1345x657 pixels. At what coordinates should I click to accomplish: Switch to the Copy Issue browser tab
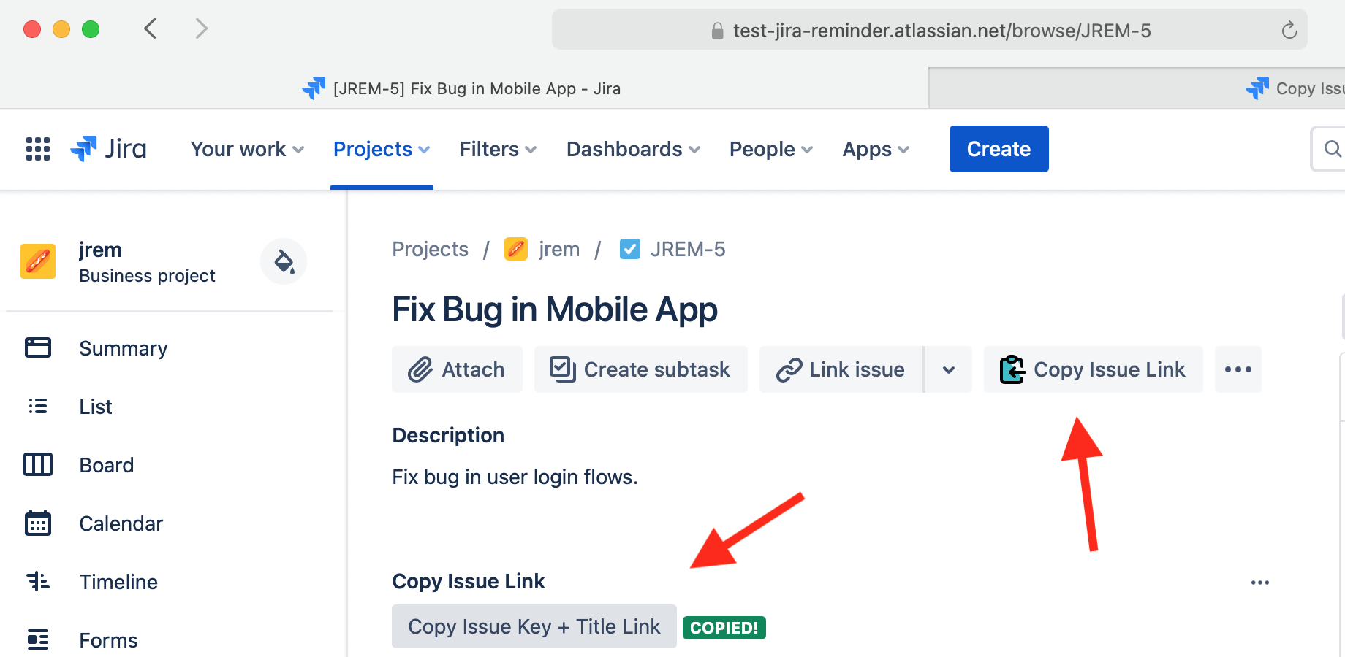coord(1294,88)
